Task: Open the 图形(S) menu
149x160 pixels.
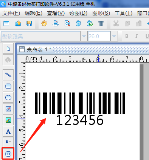Action: click(x=101, y=13)
